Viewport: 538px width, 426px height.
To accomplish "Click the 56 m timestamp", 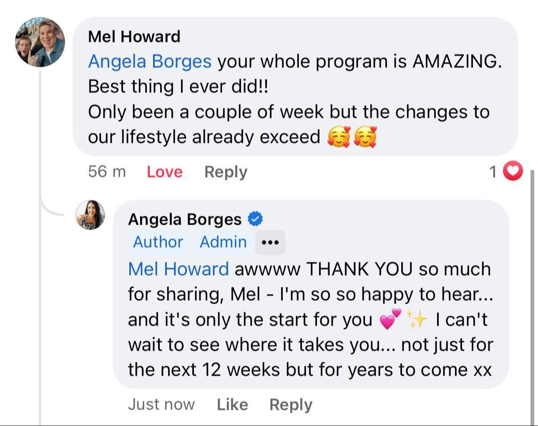I will tap(107, 171).
